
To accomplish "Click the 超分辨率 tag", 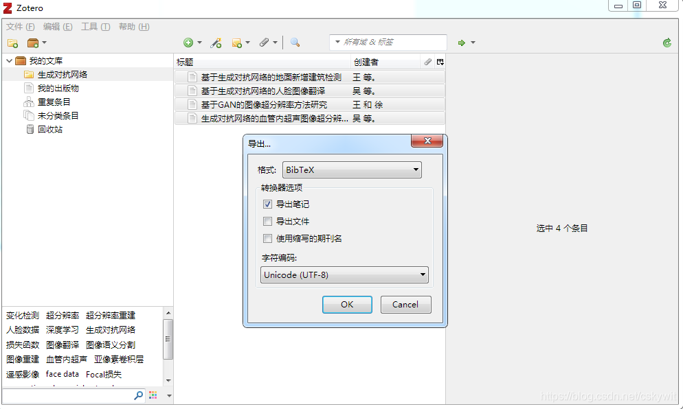I will point(63,316).
